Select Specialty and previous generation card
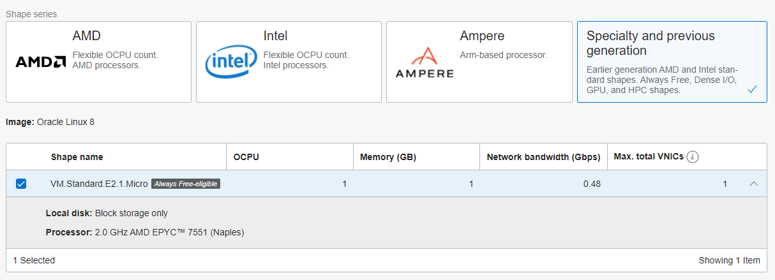The width and height of the screenshot is (775, 280). click(x=672, y=62)
